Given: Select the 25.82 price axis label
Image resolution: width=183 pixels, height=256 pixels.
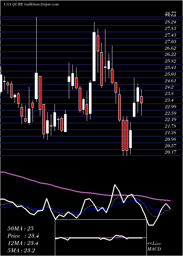Looking at the screenshot, I should (170, 61).
